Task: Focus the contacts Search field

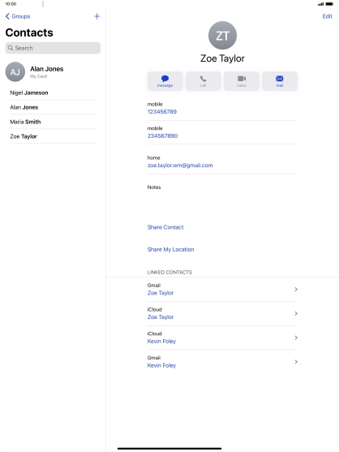Action: point(53,48)
